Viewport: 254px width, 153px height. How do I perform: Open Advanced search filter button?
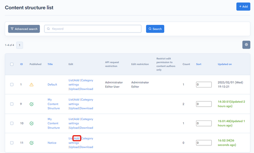(x=24, y=29)
